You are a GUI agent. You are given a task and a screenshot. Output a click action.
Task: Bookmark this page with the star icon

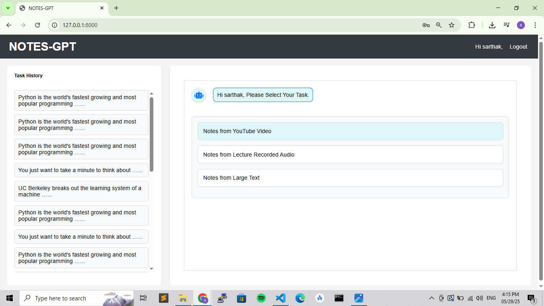[452, 25]
